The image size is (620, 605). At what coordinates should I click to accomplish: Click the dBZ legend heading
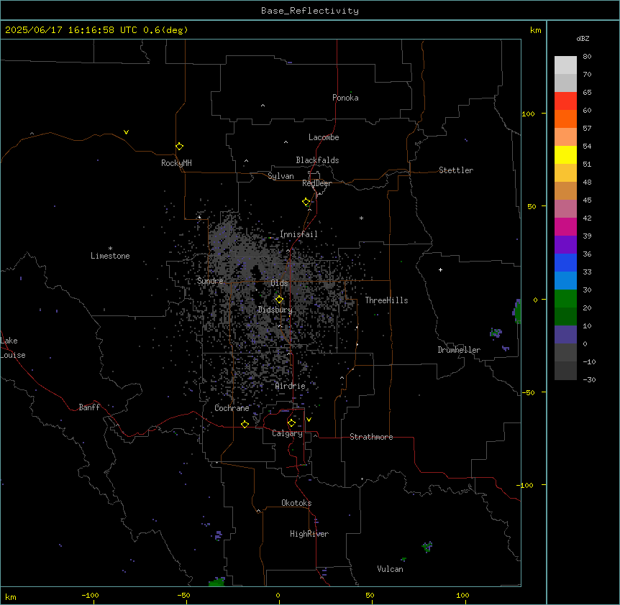(x=583, y=38)
